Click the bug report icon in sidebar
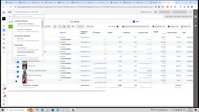The height and width of the screenshot is (112, 199). 4,104
